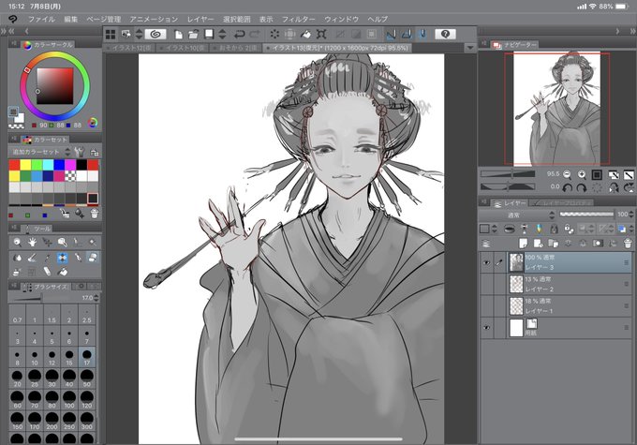Viewport: 637px width, 445px height.
Task: Show レイヤー 1 via its visibility box
Action: [487, 306]
